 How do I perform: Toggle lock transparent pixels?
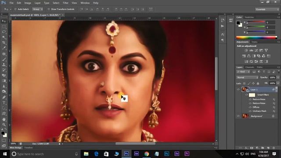click(x=244, y=83)
